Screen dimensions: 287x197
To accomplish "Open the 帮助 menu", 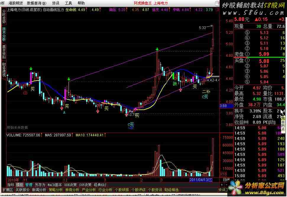I will pyautogui.click(x=81, y=3).
